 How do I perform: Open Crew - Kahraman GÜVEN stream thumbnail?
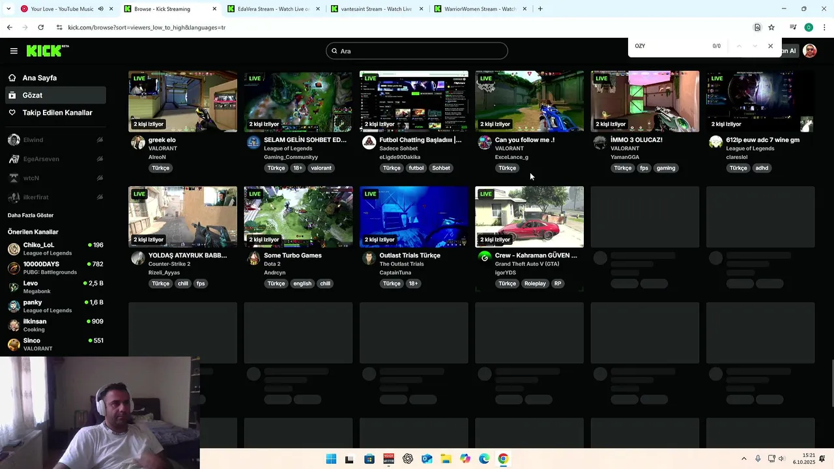[530, 217]
